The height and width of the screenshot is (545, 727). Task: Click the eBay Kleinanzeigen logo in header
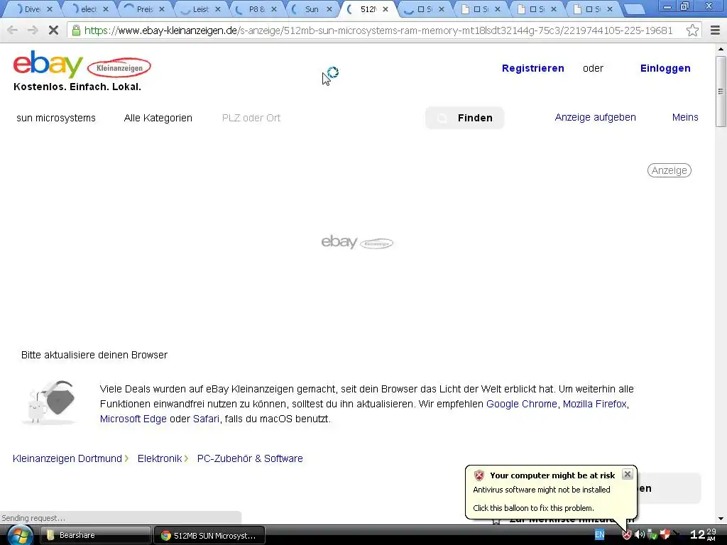82,65
